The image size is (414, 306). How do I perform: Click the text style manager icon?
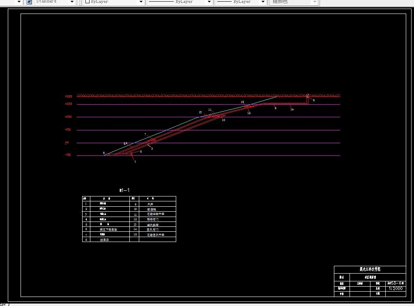coord(29,2)
